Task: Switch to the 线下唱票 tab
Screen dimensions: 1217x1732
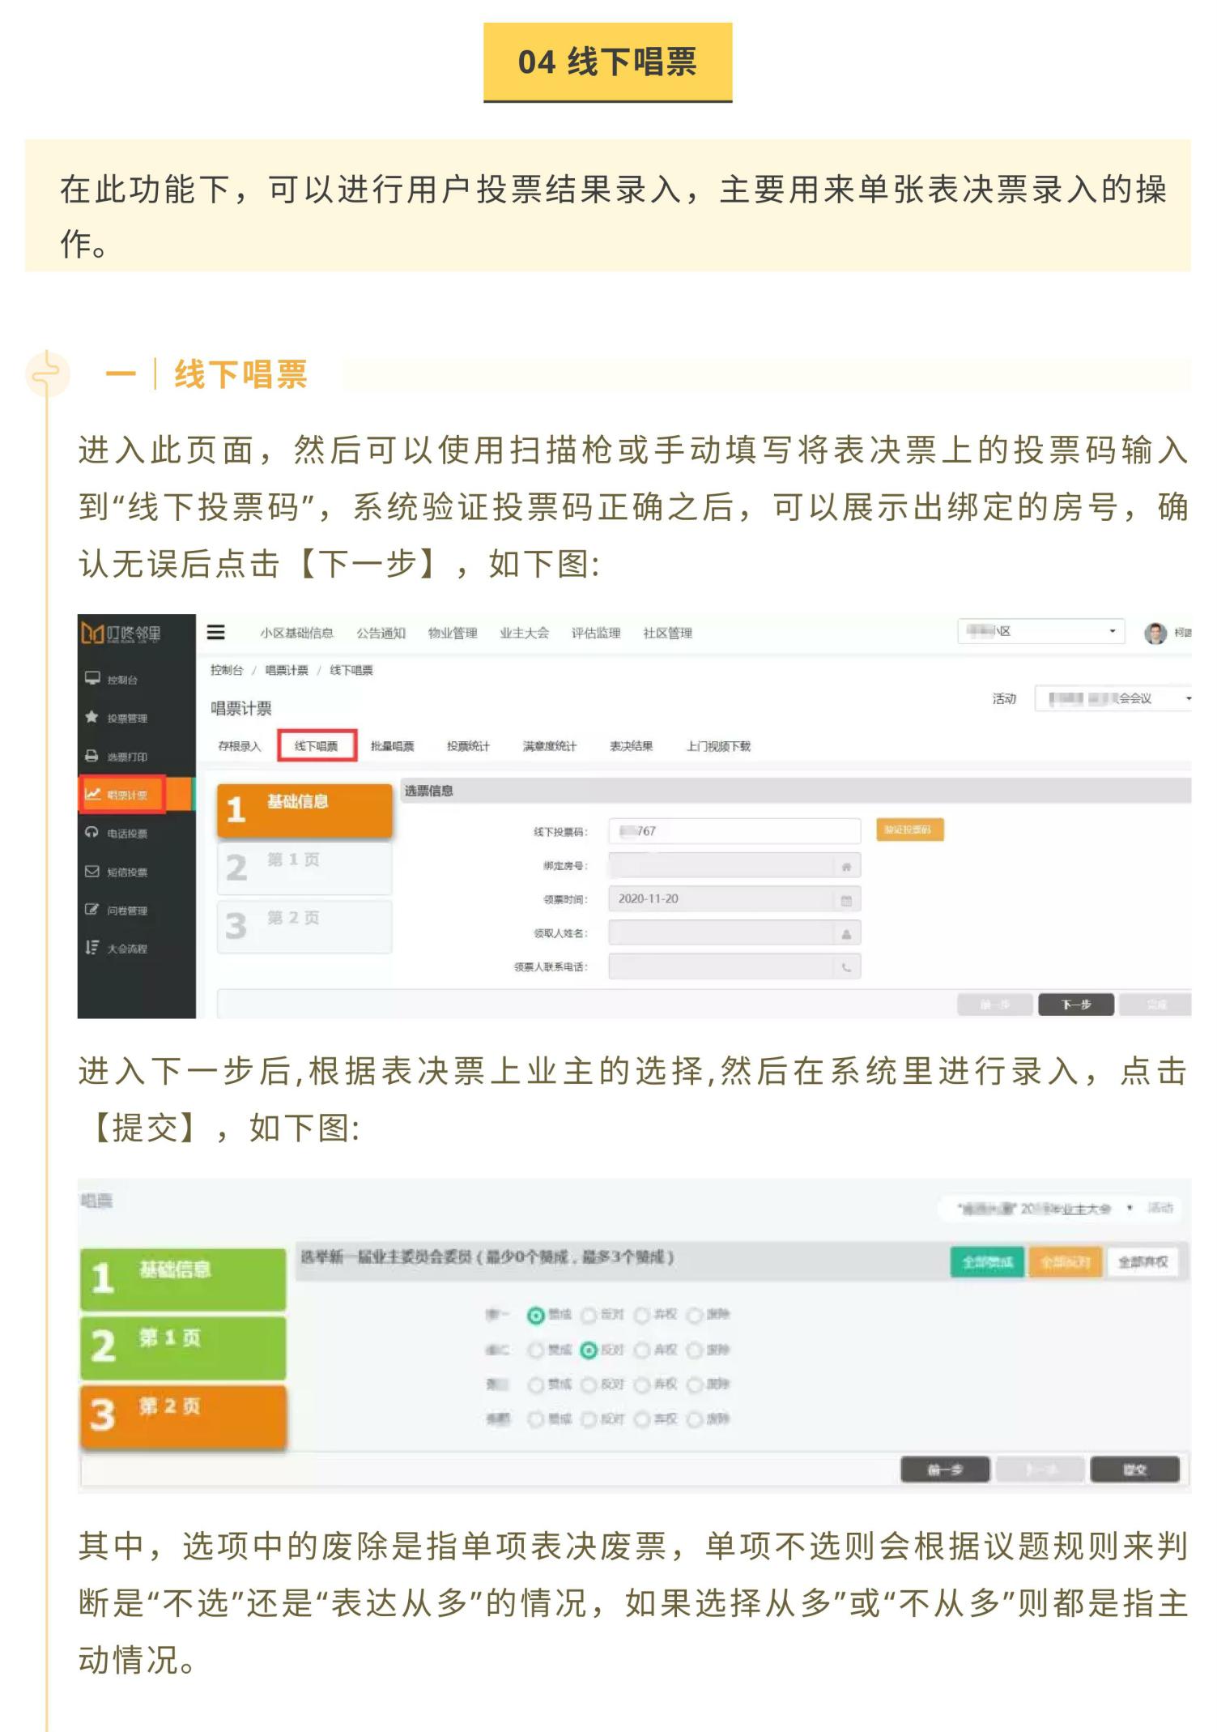Action: 317,746
